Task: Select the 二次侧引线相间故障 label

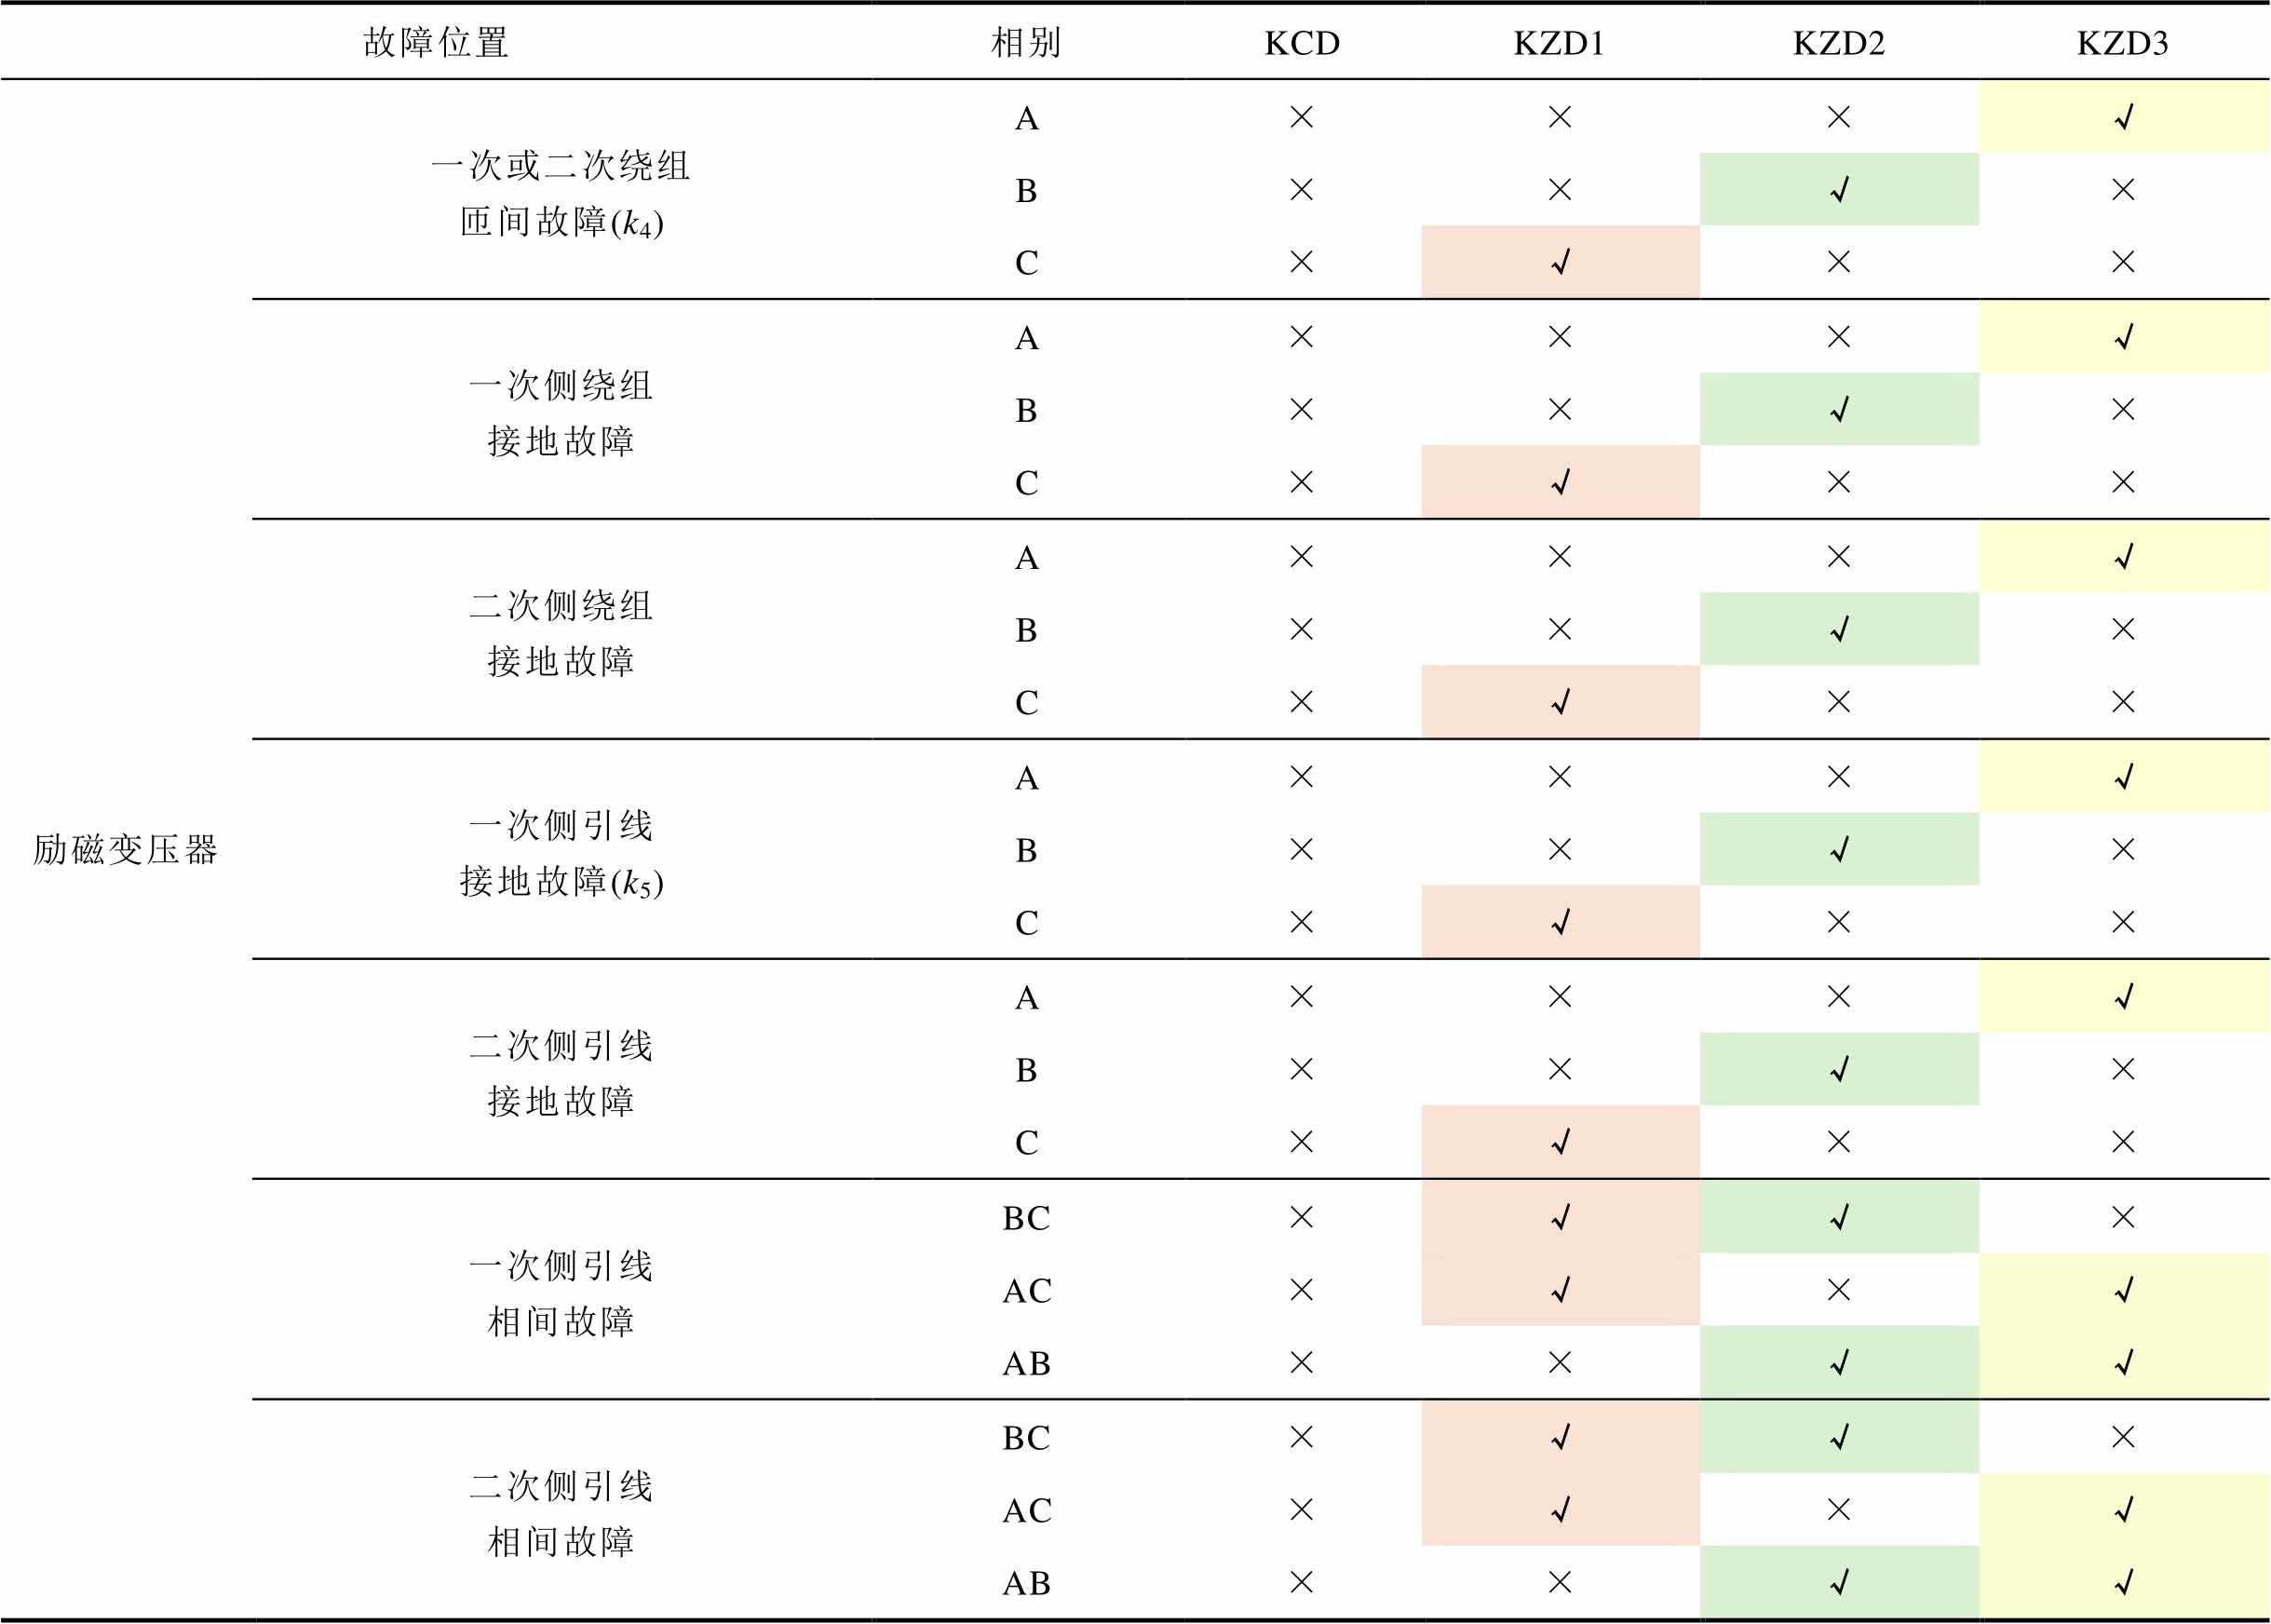Action: [x=561, y=1513]
